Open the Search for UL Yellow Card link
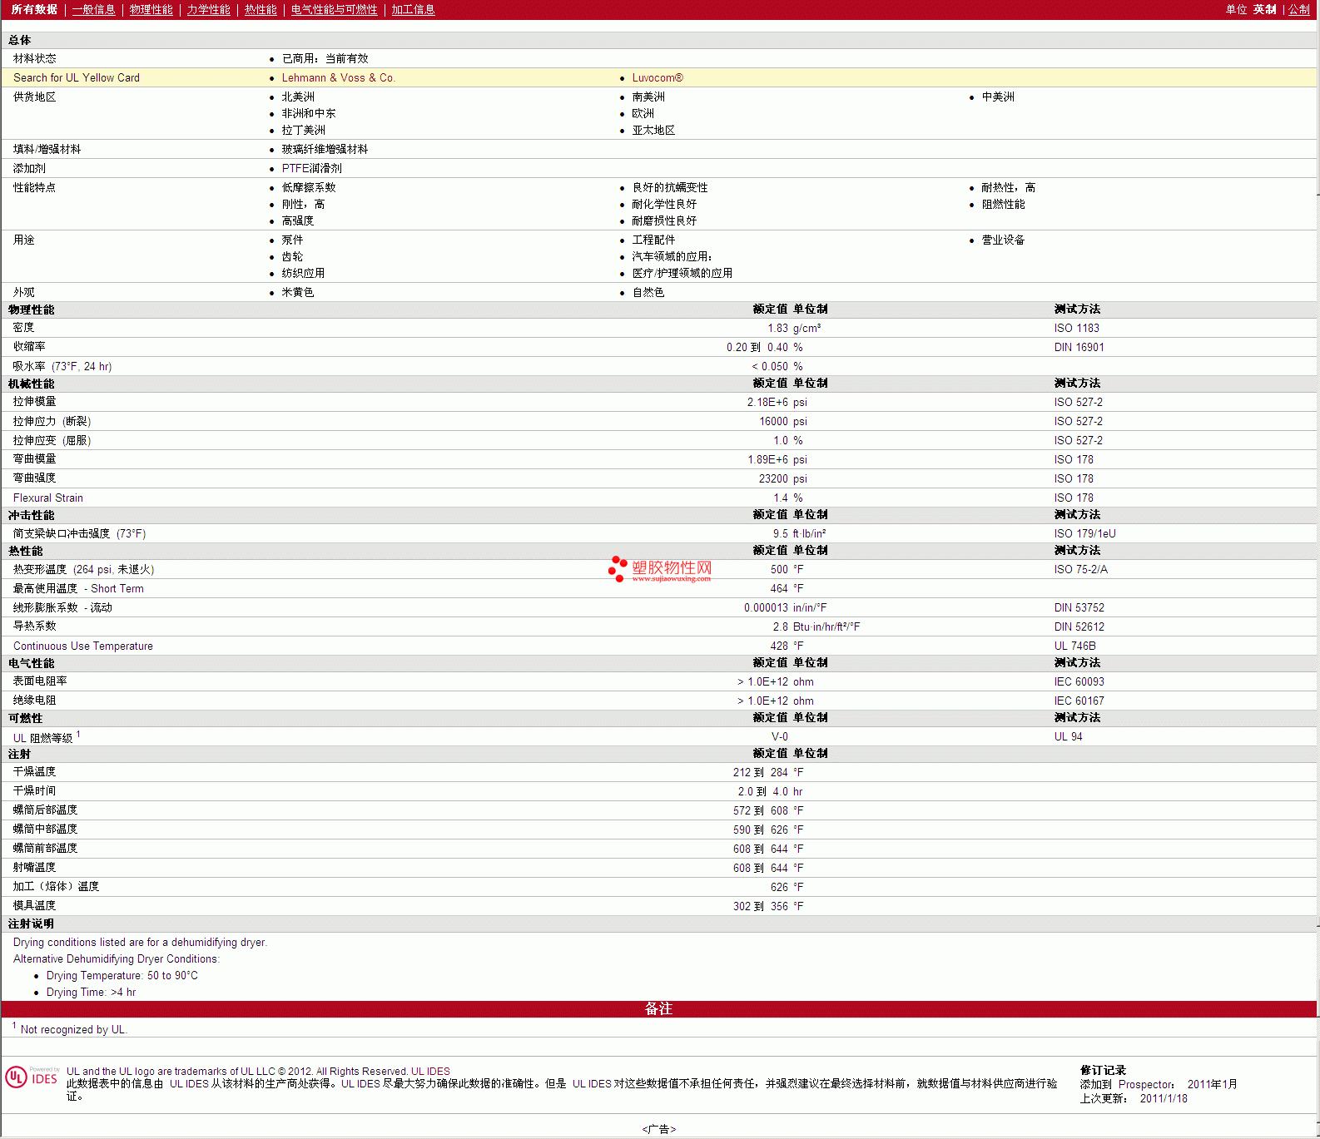The height and width of the screenshot is (1139, 1320). [x=77, y=78]
